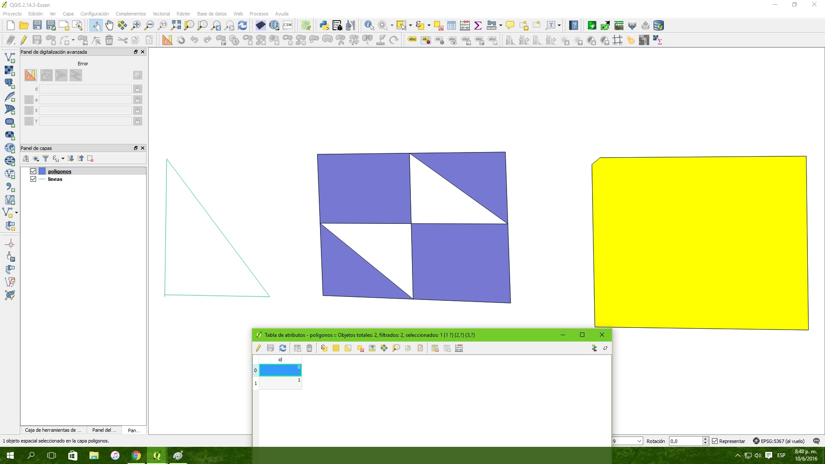
Task: Toggle the lock next to the Y field
Action: pyautogui.click(x=137, y=121)
